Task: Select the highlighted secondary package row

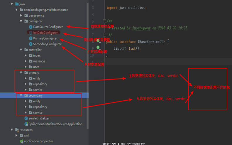Action: (44, 95)
